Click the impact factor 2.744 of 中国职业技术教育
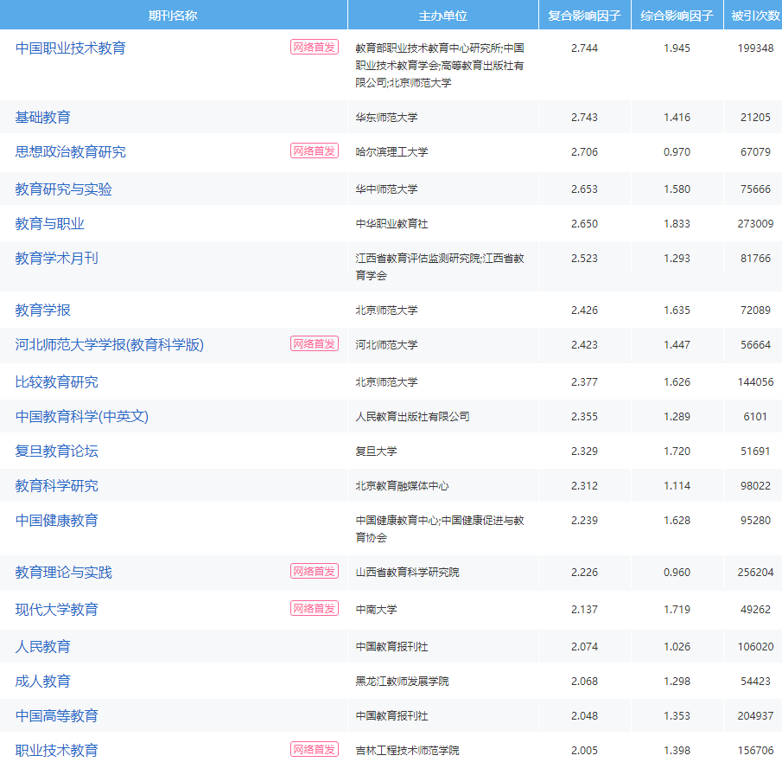The height and width of the screenshot is (762, 782). [583, 49]
